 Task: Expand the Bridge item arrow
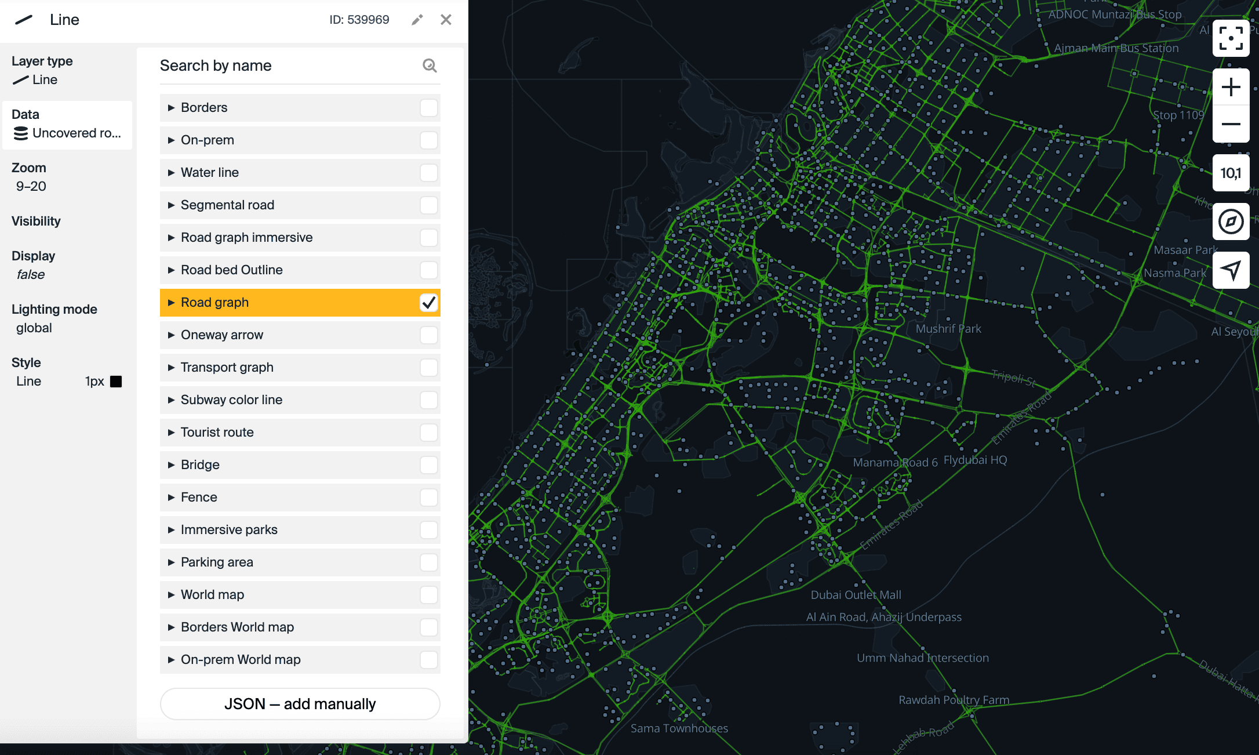171,465
